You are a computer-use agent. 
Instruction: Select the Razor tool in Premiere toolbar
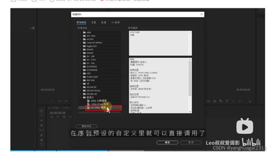42,126
